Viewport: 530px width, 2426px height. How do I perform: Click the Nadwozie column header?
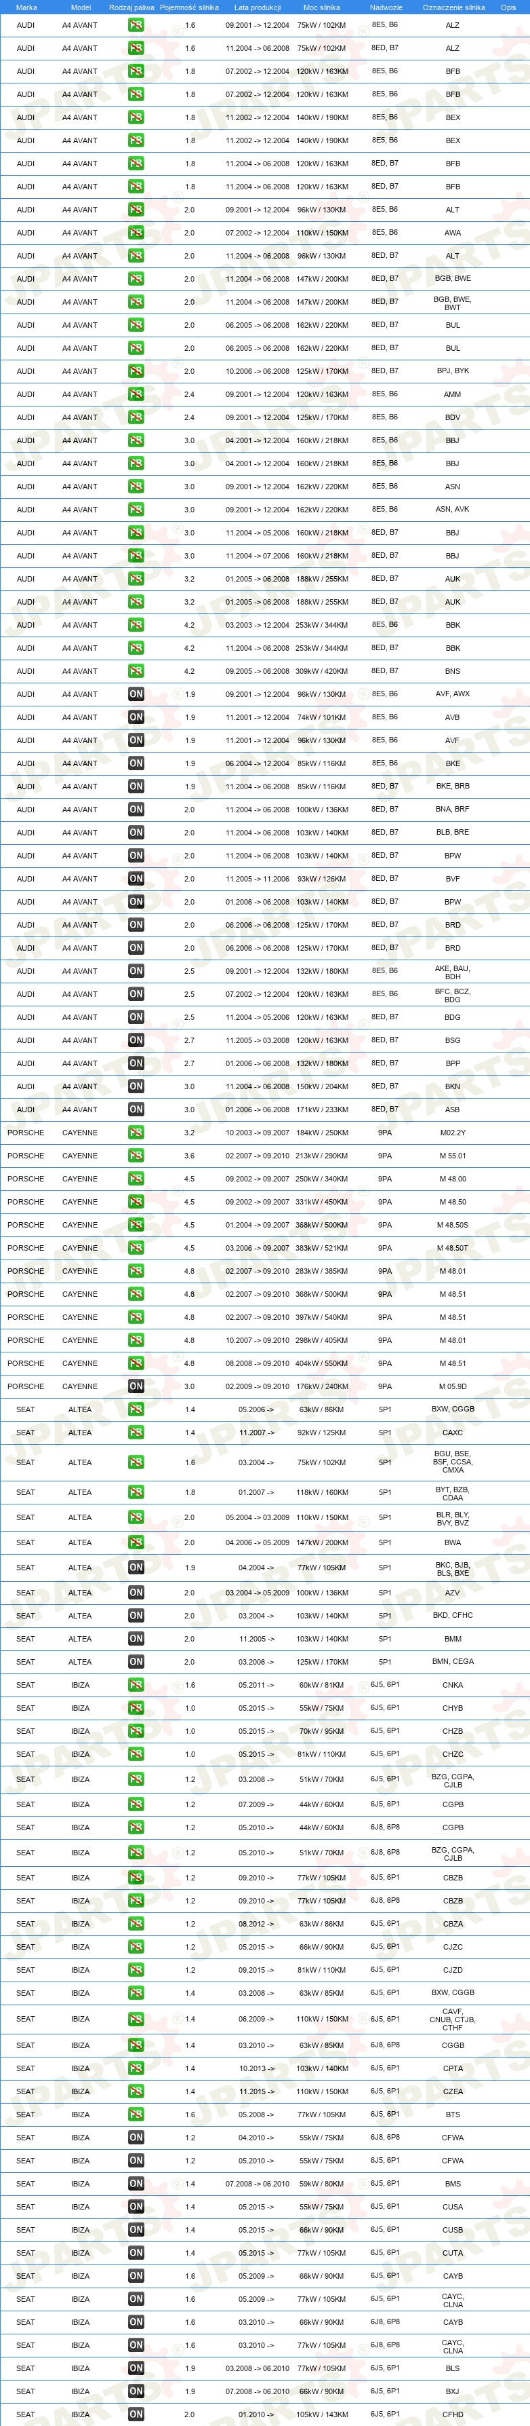(x=386, y=7)
